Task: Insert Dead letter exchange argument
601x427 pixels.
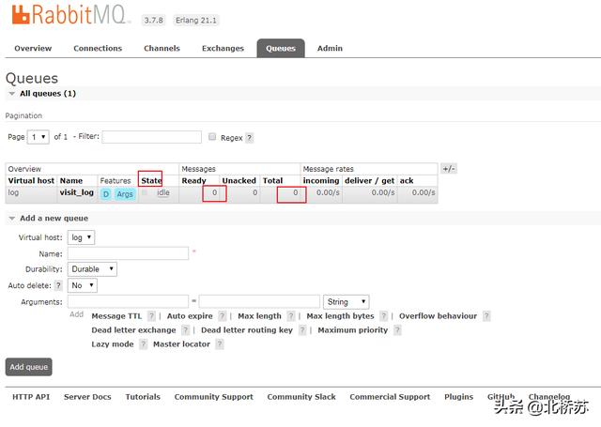Action: (x=133, y=330)
